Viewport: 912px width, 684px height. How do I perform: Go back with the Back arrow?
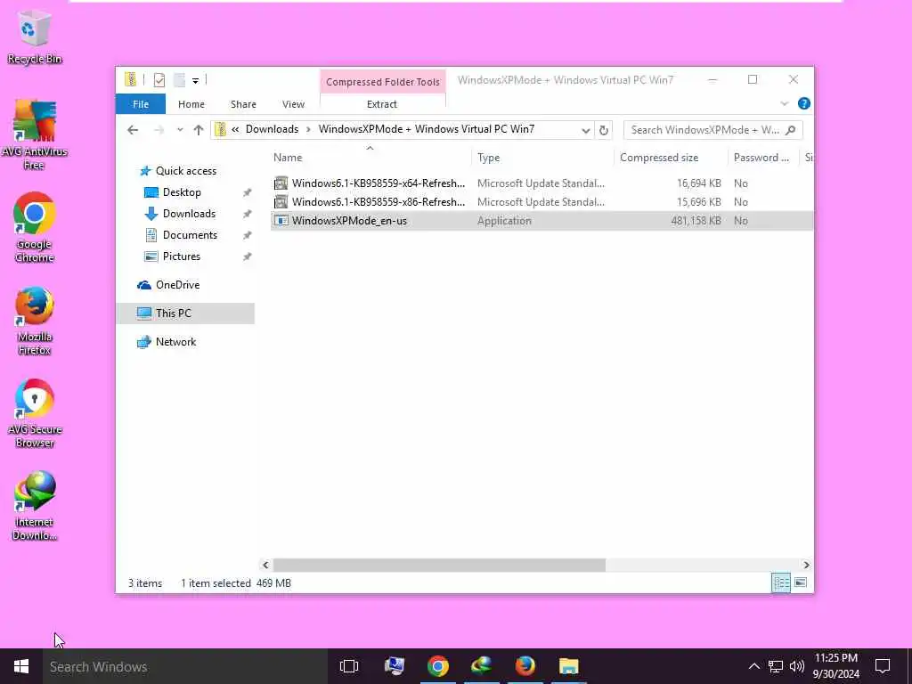pyautogui.click(x=133, y=130)
